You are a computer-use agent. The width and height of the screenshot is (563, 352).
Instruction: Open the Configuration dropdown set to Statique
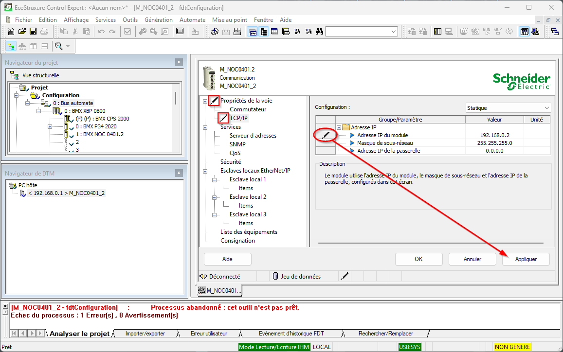508,107
